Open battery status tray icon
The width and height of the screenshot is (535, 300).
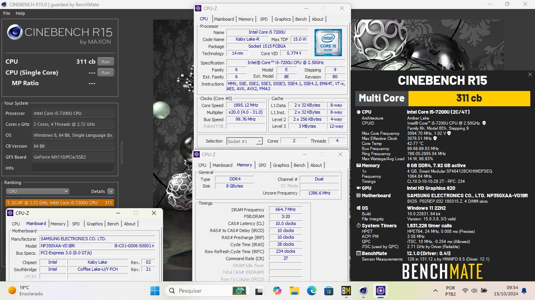coord(484,291)
